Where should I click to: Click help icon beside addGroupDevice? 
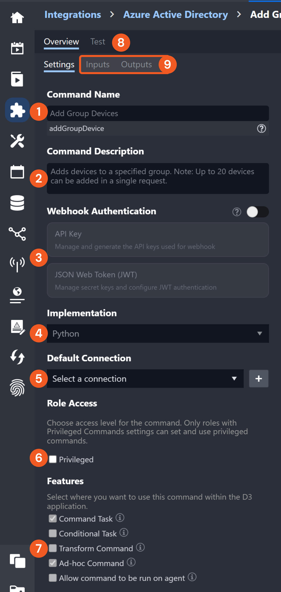[x=261, y=129]
